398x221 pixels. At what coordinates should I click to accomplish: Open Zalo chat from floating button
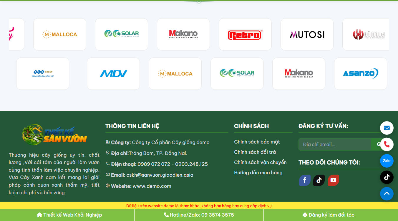point(387,161)
